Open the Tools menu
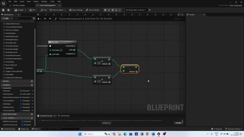 point(52,2)
